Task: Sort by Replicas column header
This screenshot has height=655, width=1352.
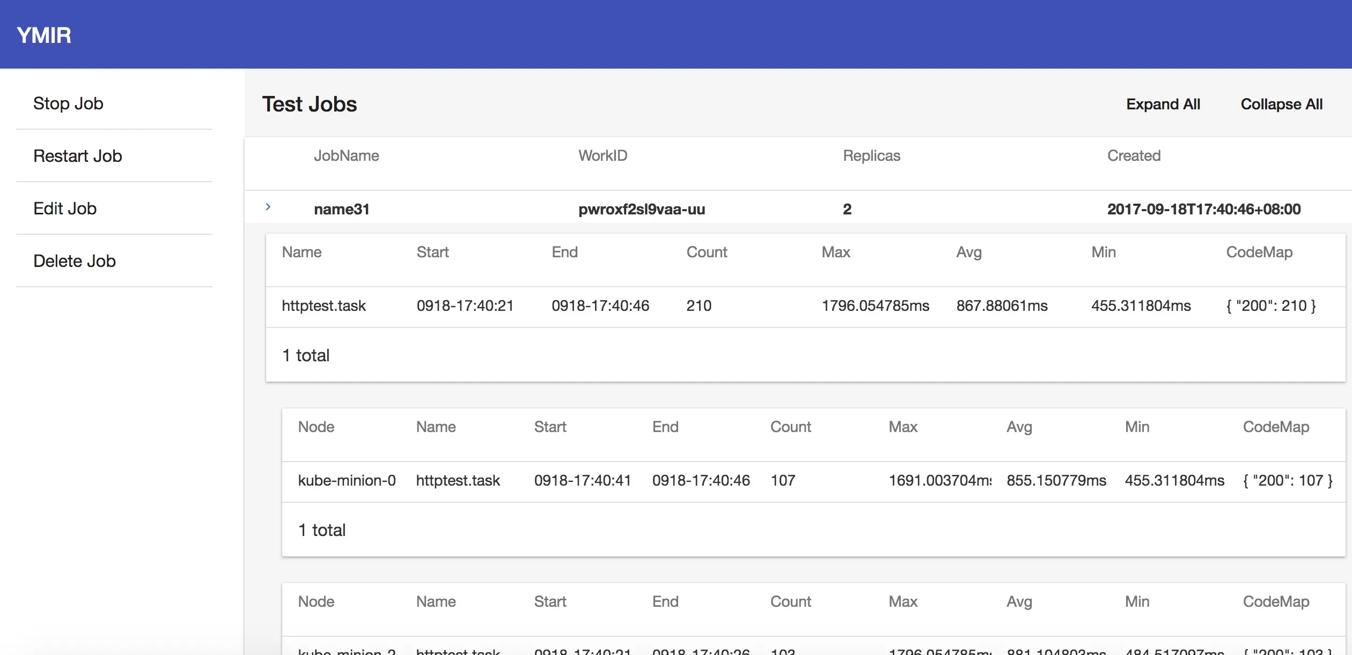Action: pyautogui.click(x=871, y=155)
